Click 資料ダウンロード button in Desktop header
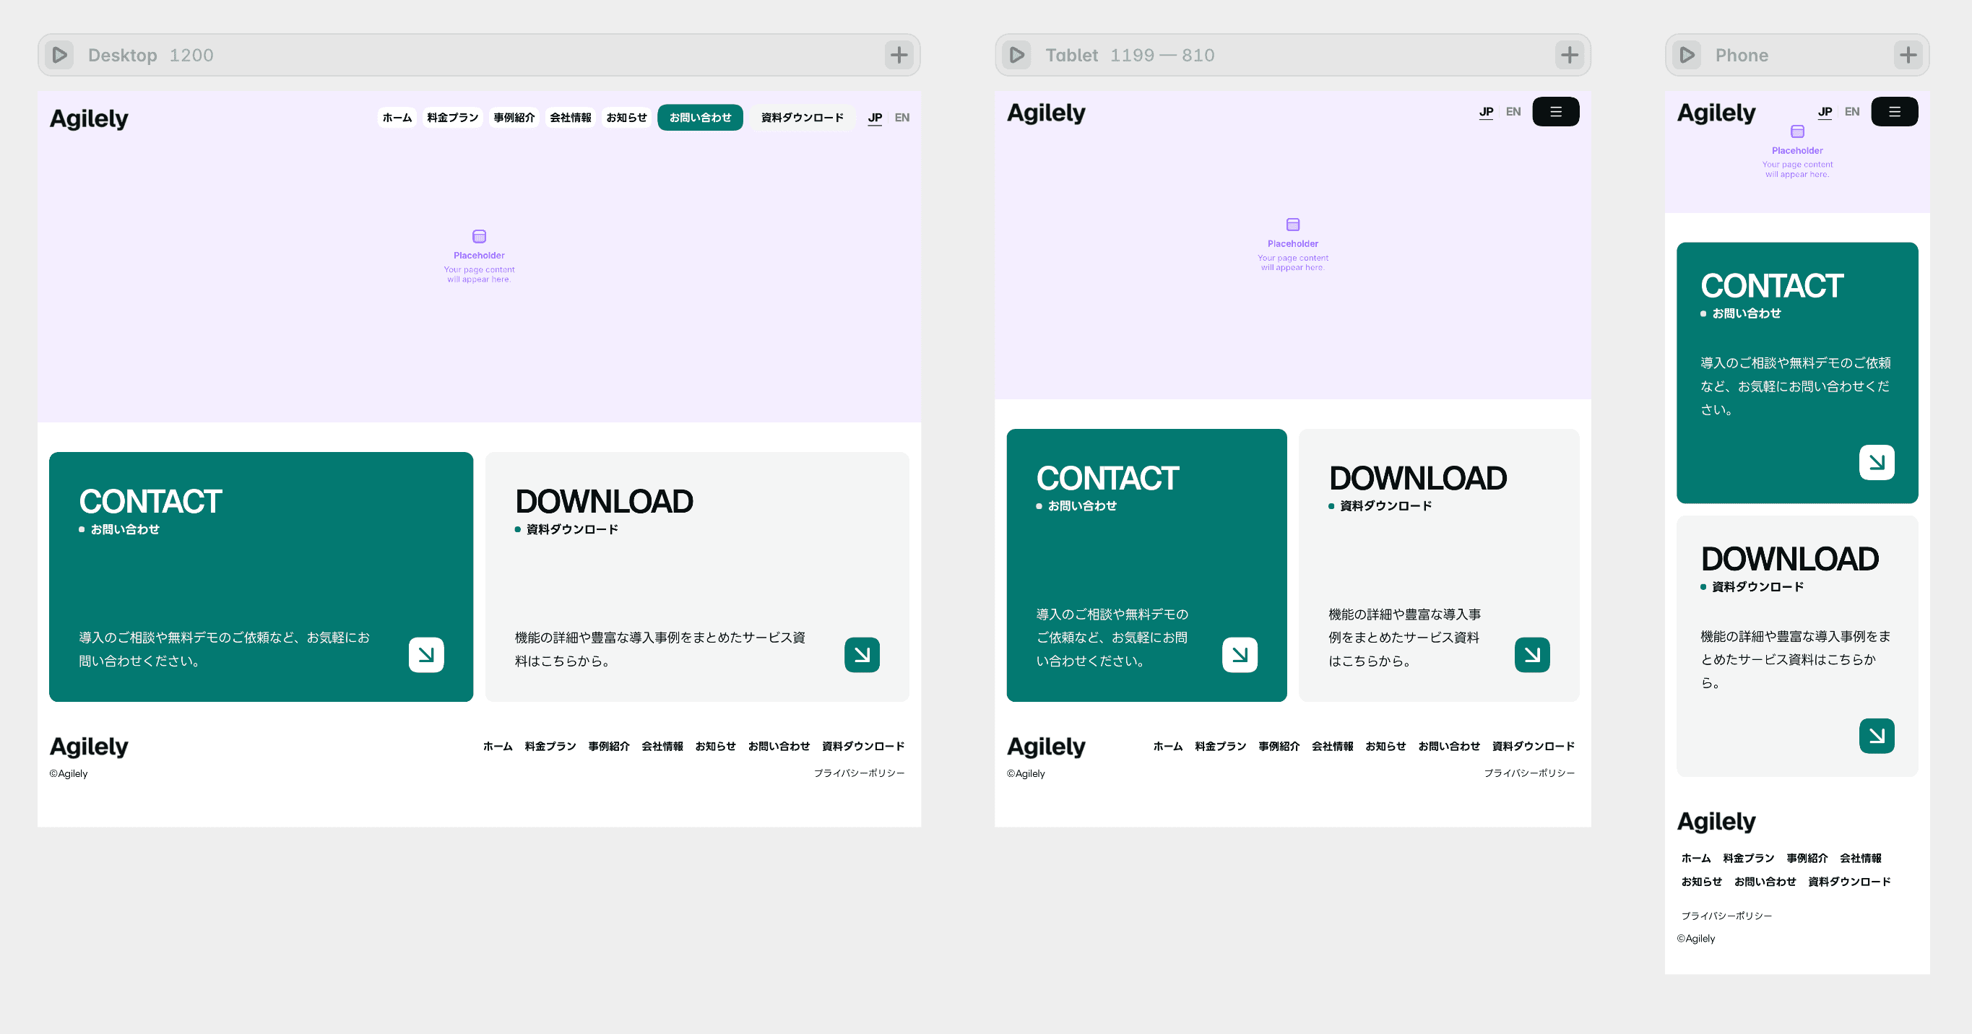 point(802,118)
